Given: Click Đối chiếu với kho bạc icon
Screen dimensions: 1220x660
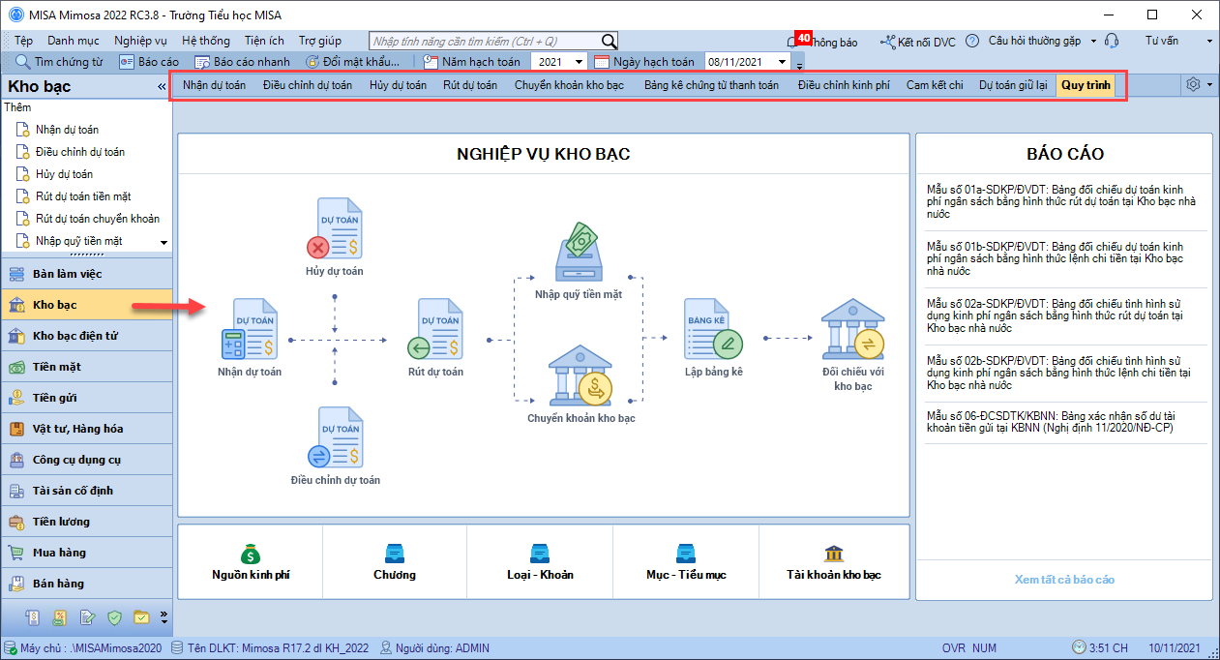Looking at the screenshot, I should (x=852, y=329).
